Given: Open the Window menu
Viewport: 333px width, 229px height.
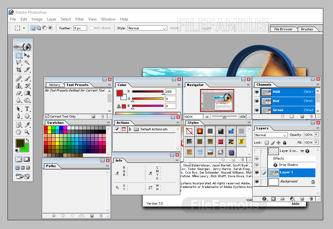Looking at the screenshot, I should (108, 19).
